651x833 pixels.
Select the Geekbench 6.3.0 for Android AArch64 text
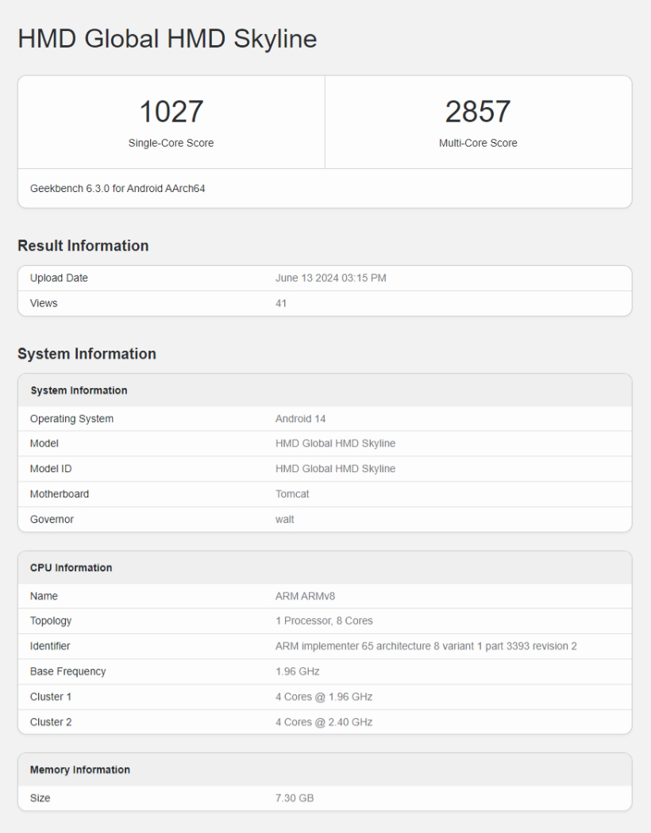[x=117, y=189]
